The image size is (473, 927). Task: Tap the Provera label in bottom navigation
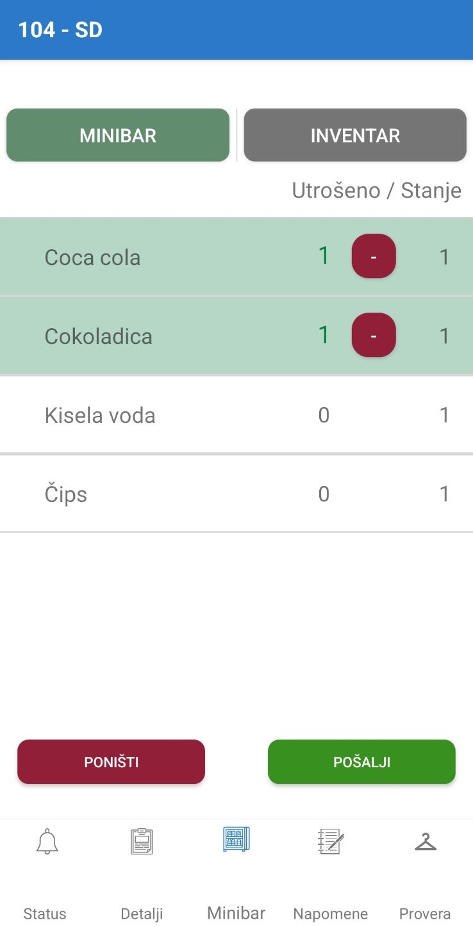point(425,914)
